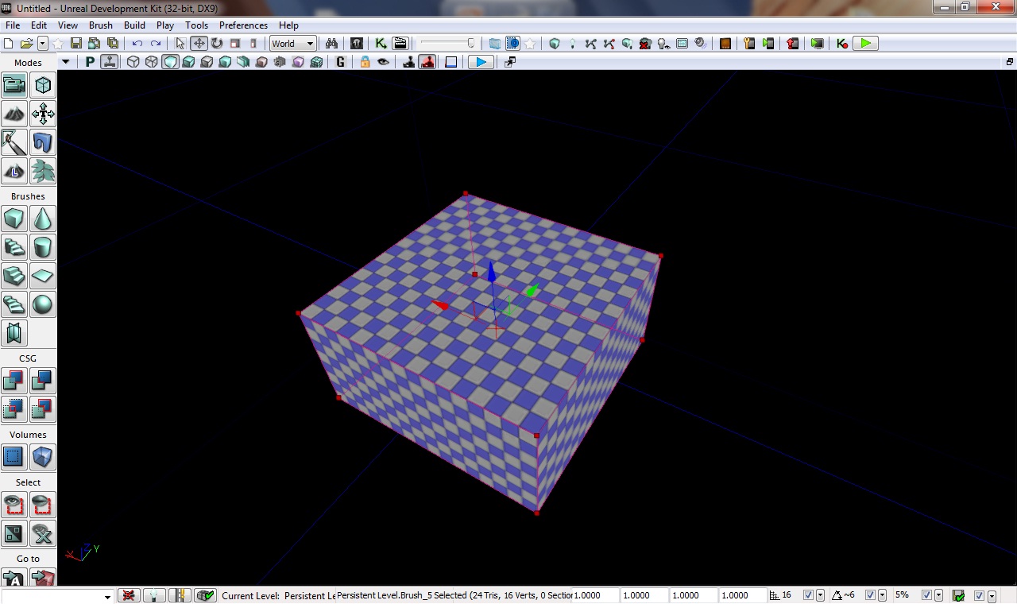Open the Brush menu
The height and width of the screenshot is (604, 1017).
point(100,25)
